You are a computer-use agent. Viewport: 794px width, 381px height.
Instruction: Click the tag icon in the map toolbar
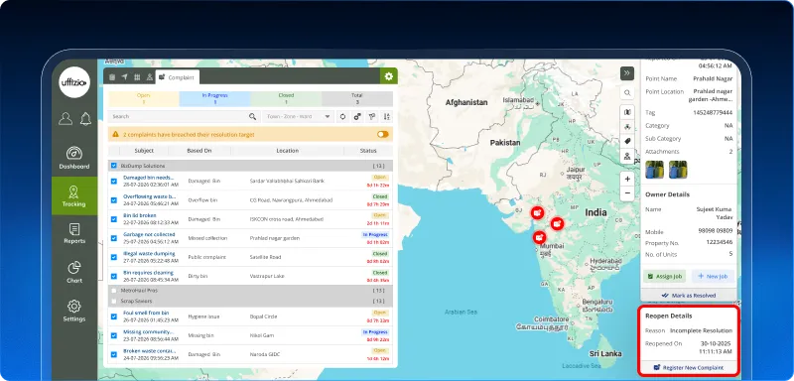coord(627,141)
